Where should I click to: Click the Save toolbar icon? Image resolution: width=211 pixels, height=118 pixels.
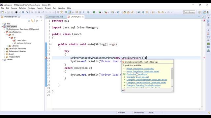(x=8, y=12)
